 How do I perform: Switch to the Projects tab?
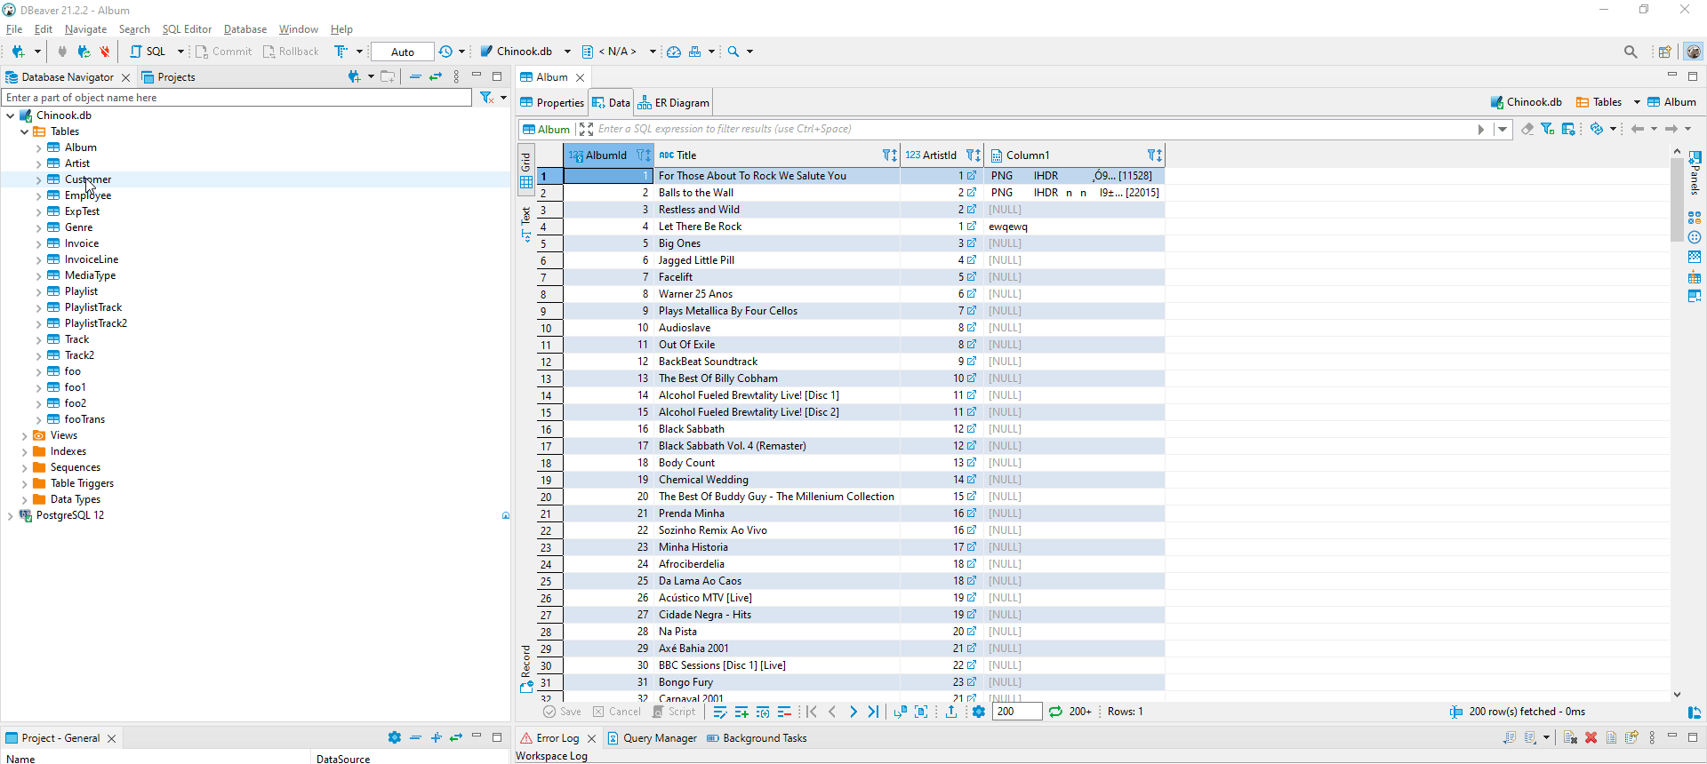pyautogui.click(x=168, y=77)
